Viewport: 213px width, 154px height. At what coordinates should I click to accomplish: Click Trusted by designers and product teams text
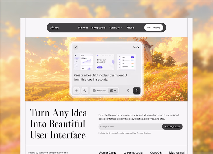(47, 153)
